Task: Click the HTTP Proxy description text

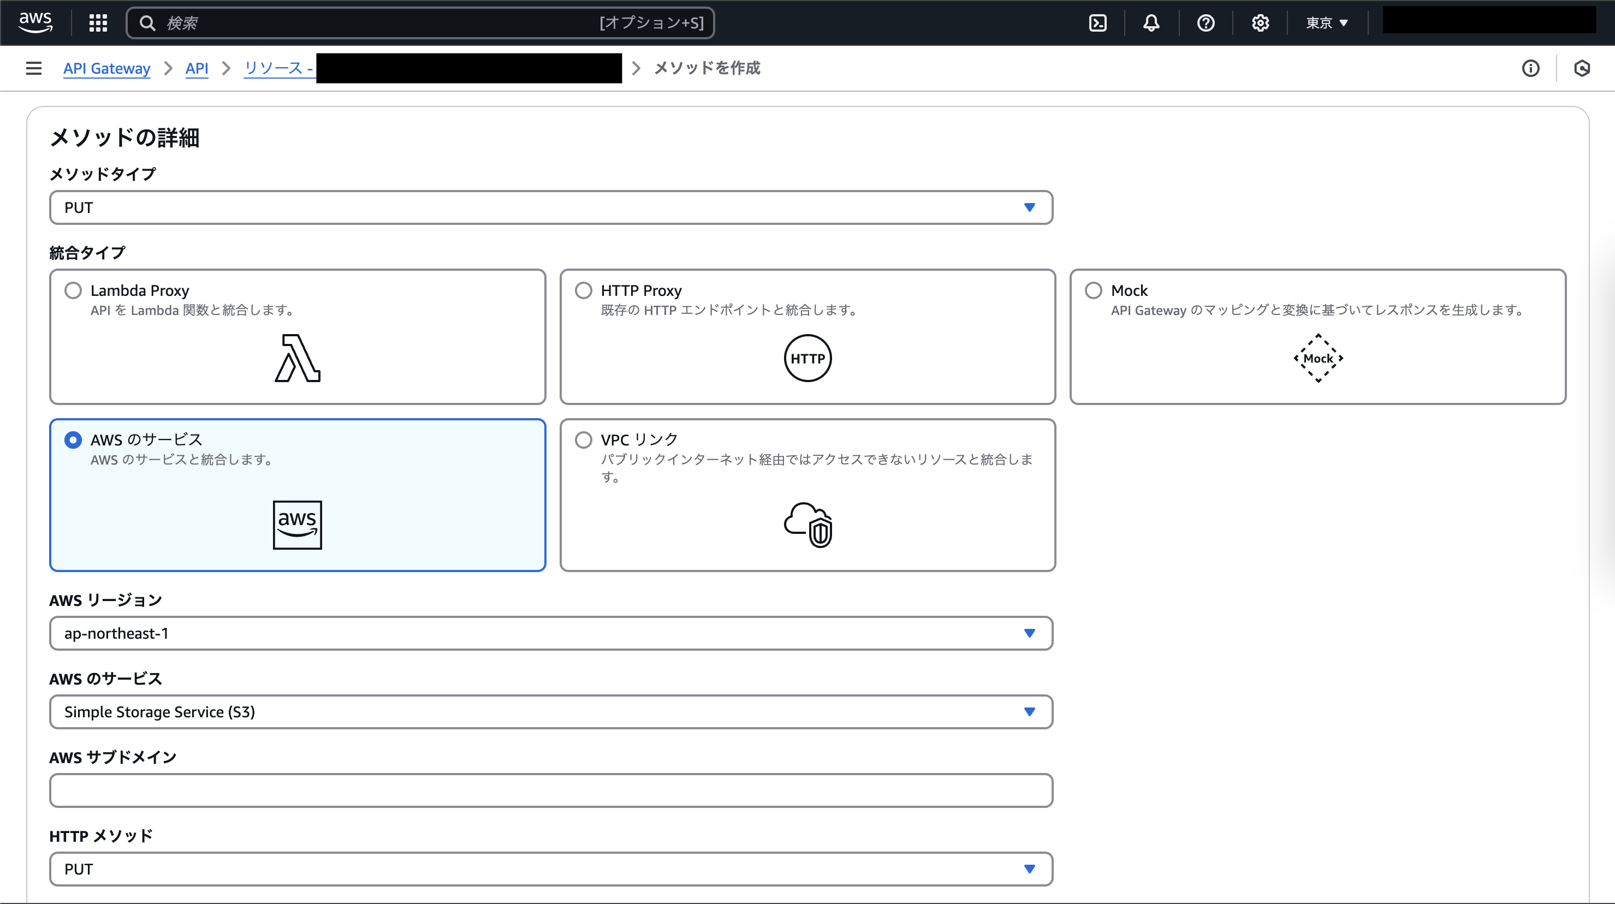Action: point(729,310)
